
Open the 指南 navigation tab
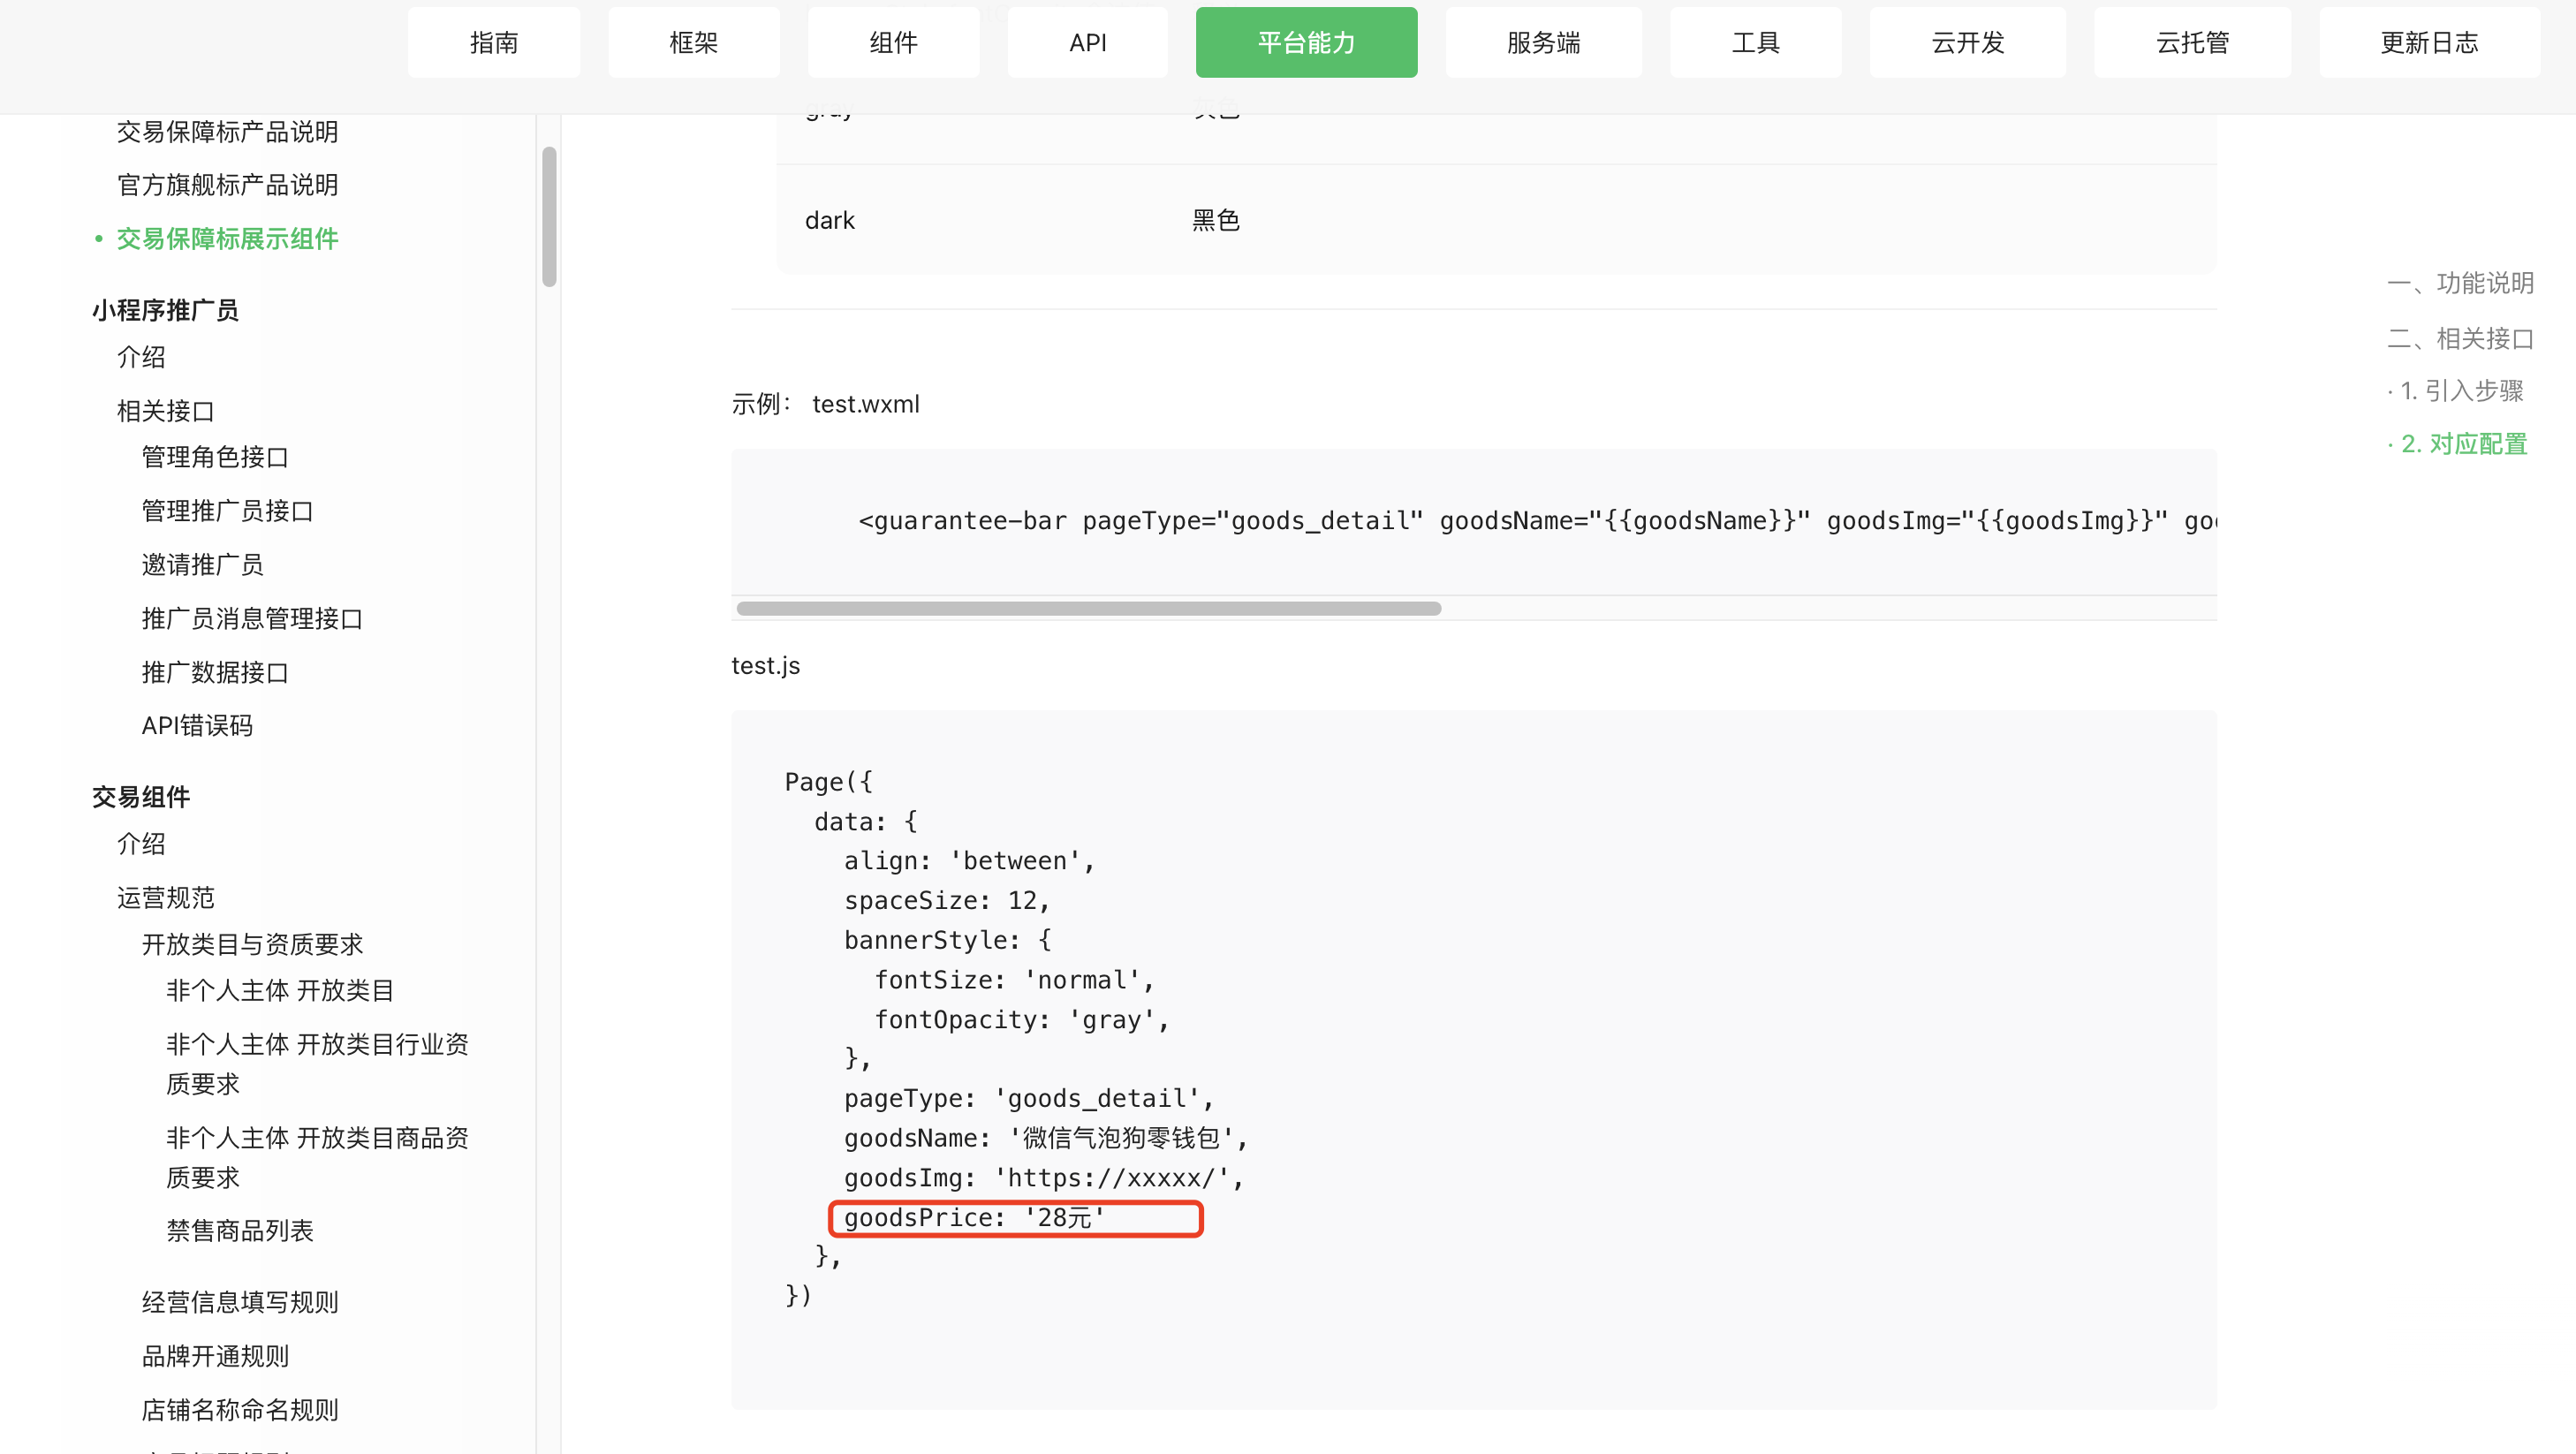[493, 42]
